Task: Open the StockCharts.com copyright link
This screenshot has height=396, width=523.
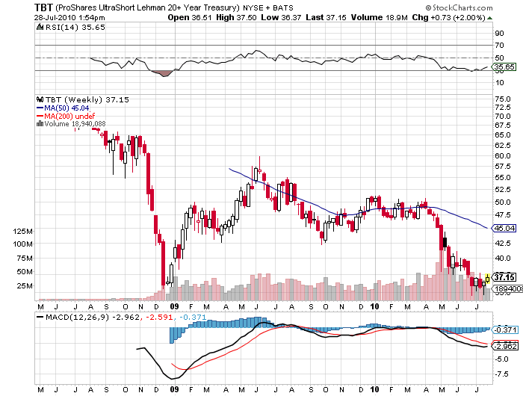Action: pos(459,7)
